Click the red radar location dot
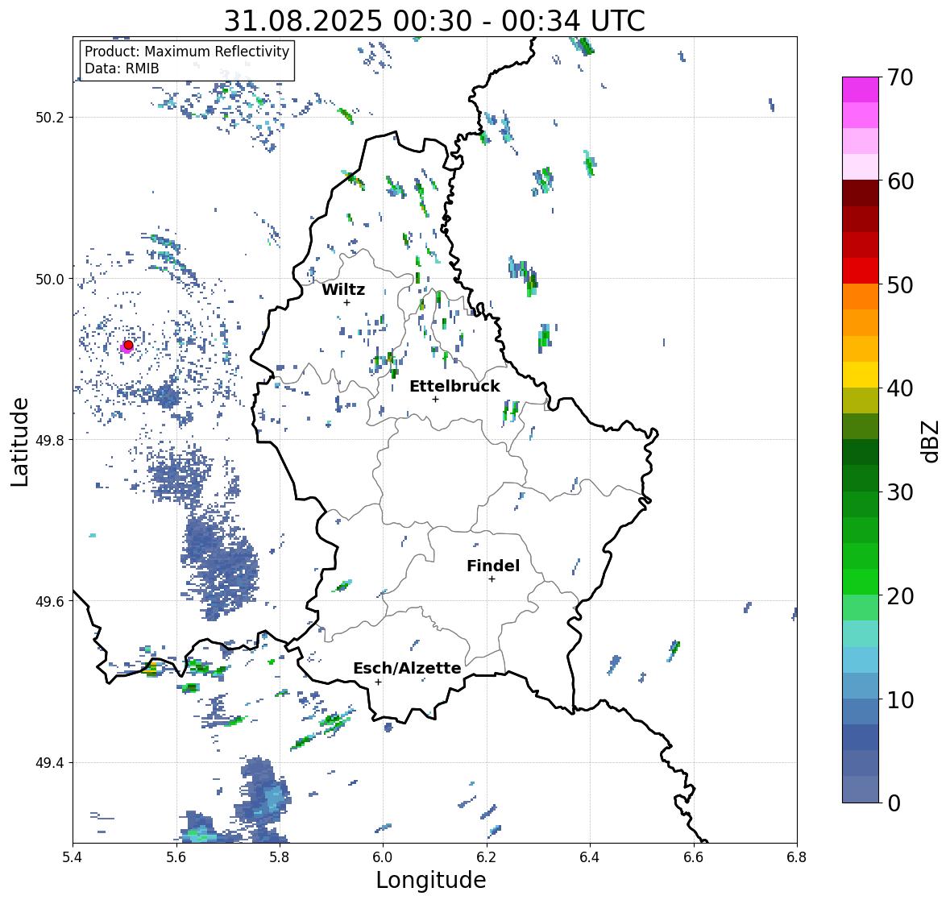This screenshot has height=900, width=950. [128, 345]
